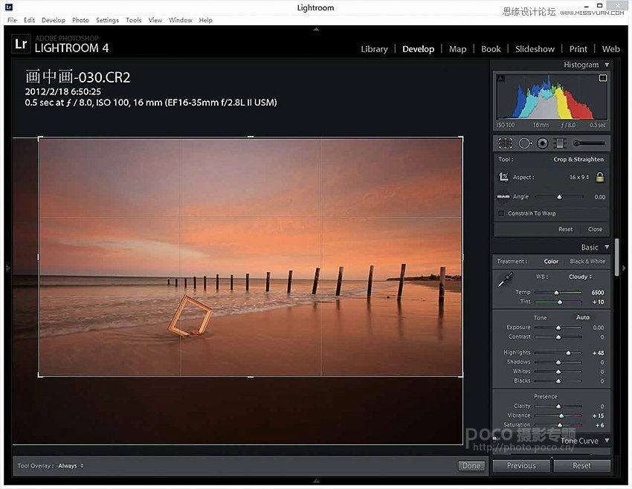The width and height of the screenshot is (632, 489).
Task: Click the Blacks slider handle
Action: (558, 381)
